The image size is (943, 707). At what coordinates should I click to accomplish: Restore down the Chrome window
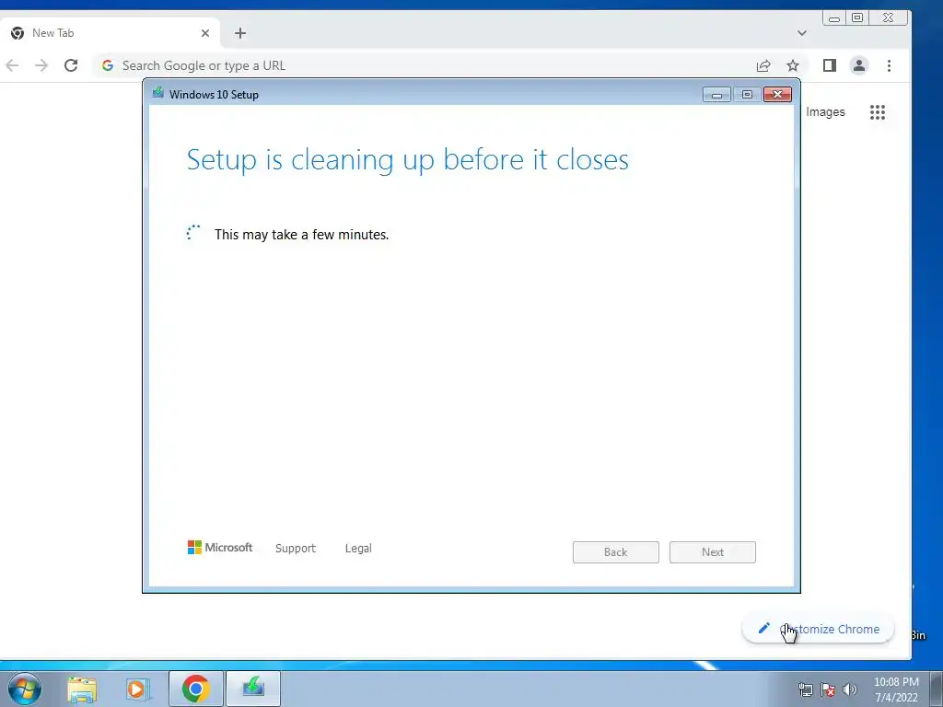click(x=857, y=18)
